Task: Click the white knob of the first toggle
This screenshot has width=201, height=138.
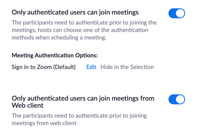Action: (180, 13)
